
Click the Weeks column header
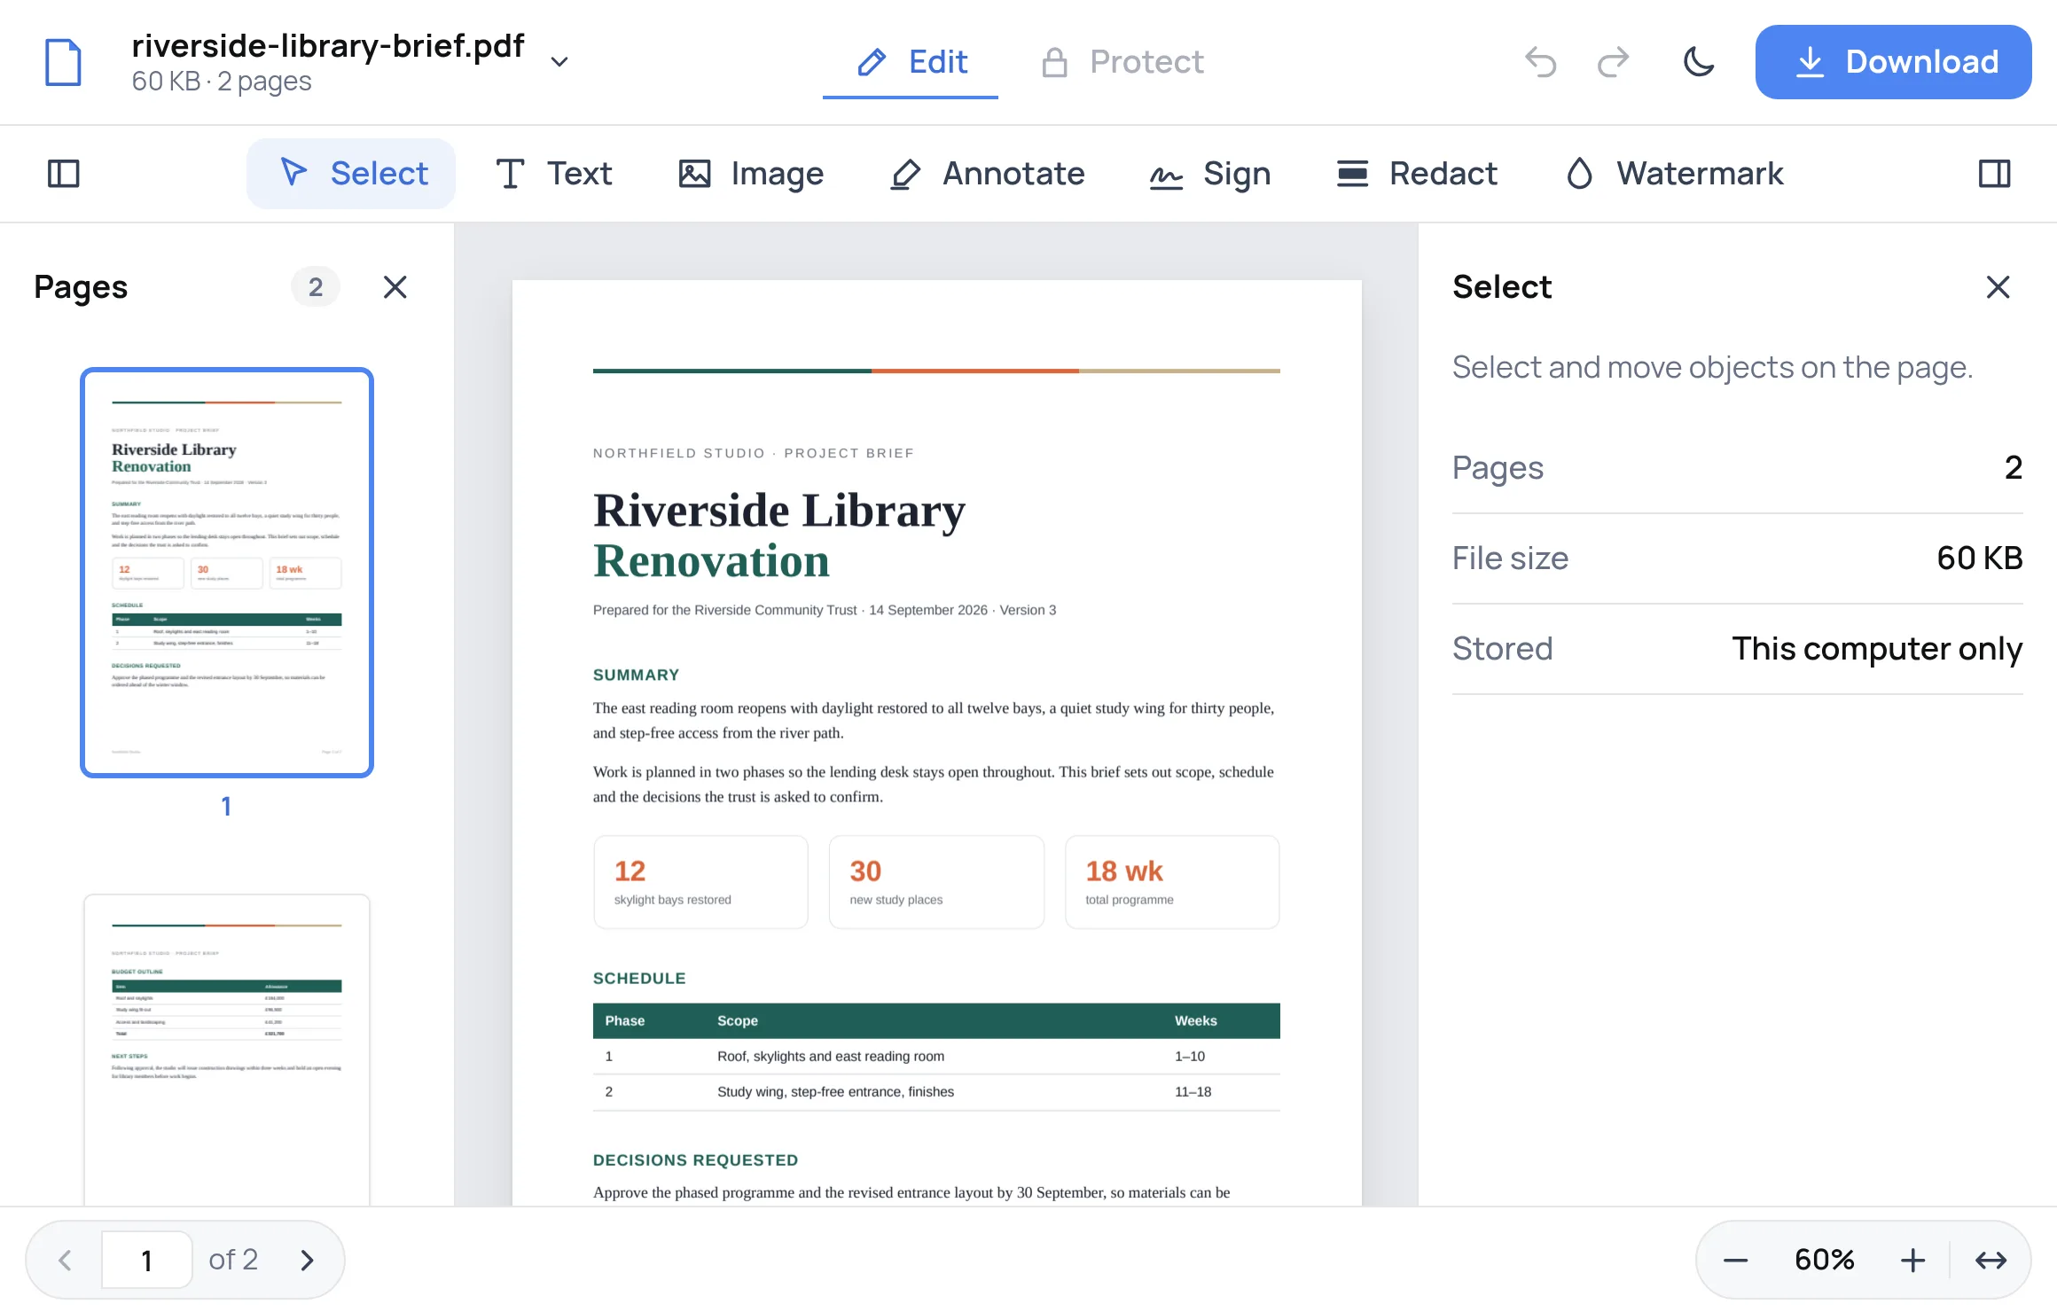(x=1196, y=1021)
